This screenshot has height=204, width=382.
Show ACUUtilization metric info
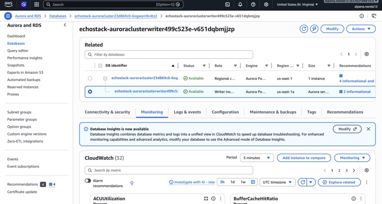pos(213,199)
